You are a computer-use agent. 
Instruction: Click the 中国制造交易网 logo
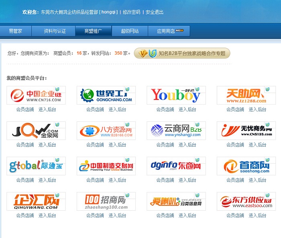(x=106, y=166)
